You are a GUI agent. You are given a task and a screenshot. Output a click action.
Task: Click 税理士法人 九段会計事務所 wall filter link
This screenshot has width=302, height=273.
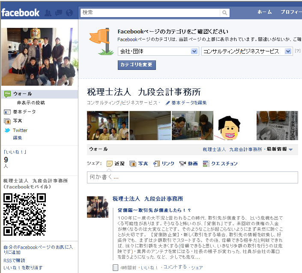[232, 149]
